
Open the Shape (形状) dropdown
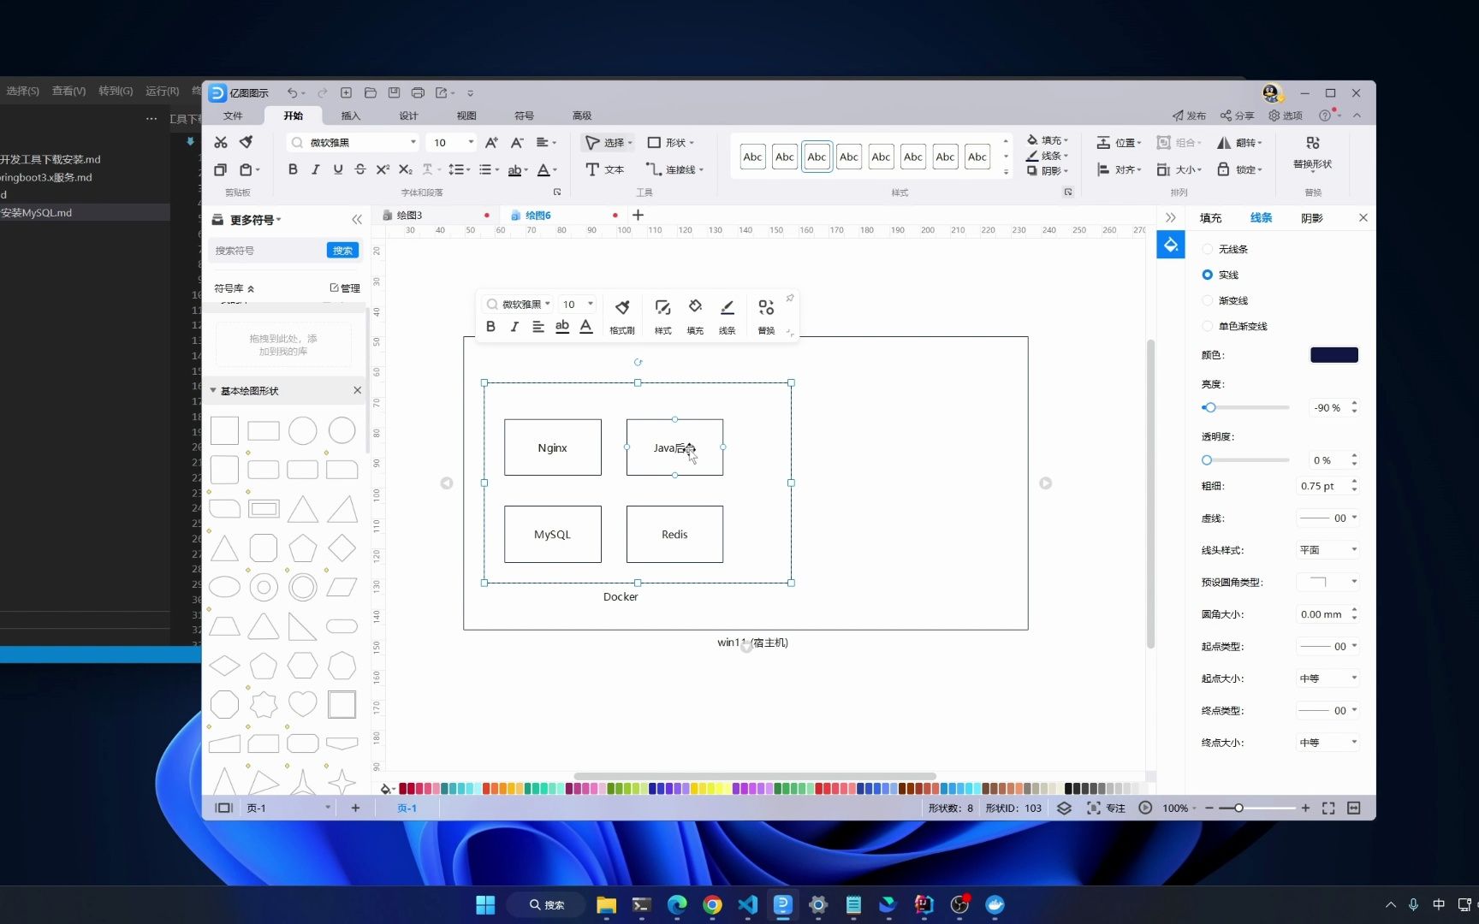[670, 142]
